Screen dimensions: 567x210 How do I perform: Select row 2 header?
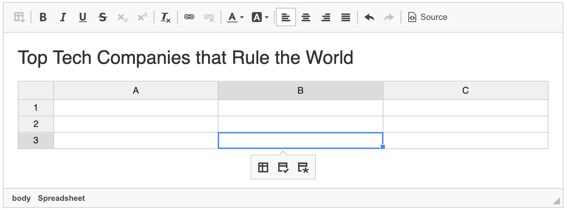[x=36, y=124]
